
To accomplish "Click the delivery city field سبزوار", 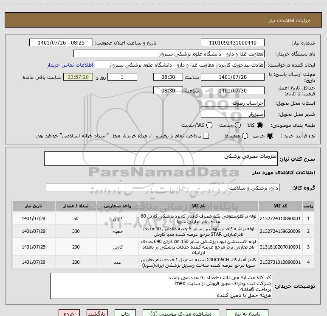I will [x=233, y=114].
